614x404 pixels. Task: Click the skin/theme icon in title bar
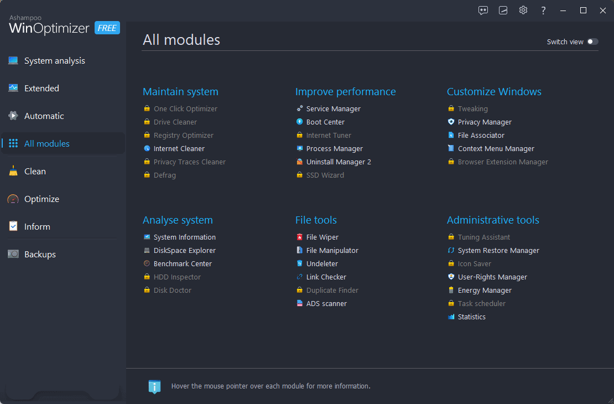tap(503, 11)
